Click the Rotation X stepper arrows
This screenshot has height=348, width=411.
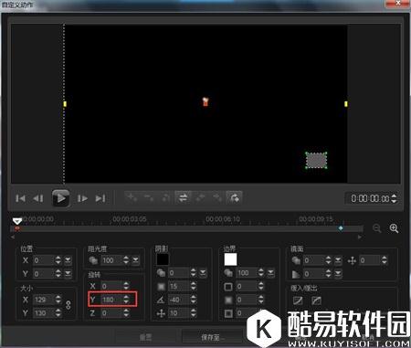click(126, 286)
